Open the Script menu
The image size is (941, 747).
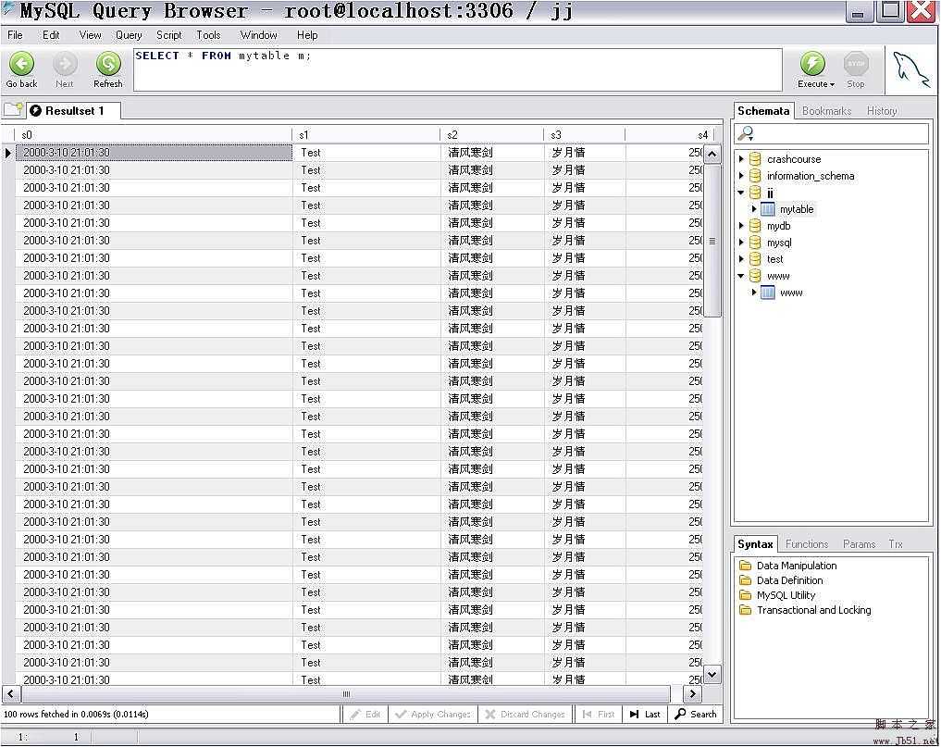[169, 35]
